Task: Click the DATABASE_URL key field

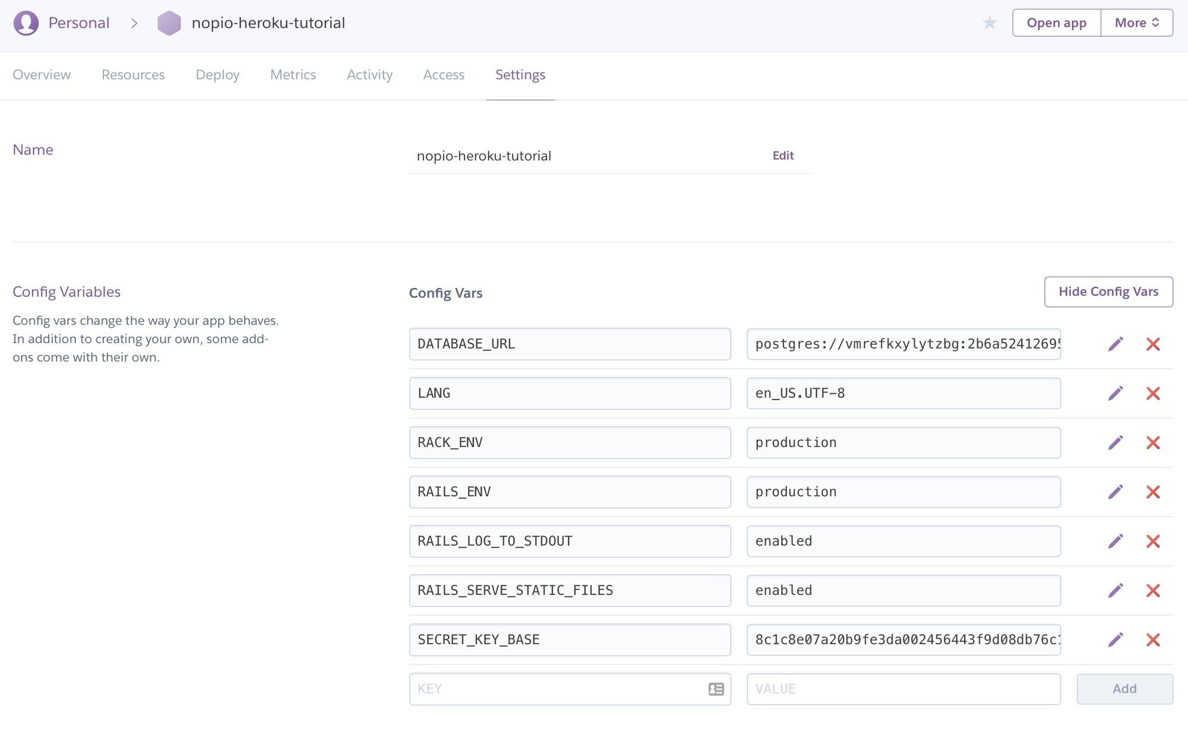Action: [x=570, y=344]
